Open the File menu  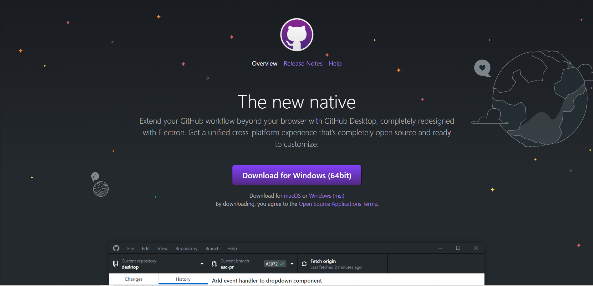pos(130,249)
